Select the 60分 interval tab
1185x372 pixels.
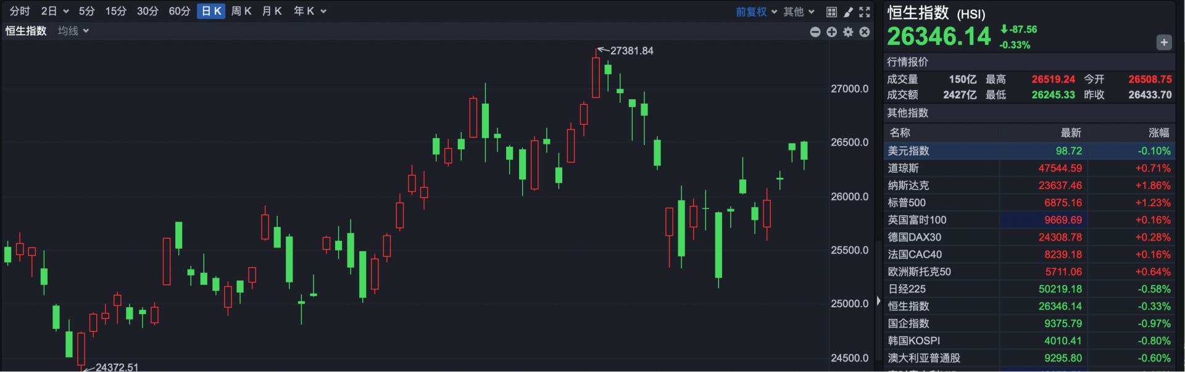180,11
